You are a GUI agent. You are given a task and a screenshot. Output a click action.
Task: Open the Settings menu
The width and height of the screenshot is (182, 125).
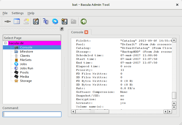17,13
